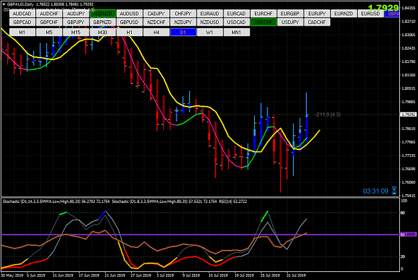418x280 pixels.
Task: Switch chart to AUDCHF symbol
Action: [49, 13]
